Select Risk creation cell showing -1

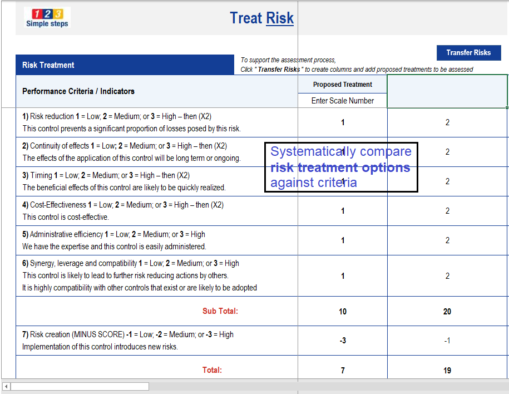(x=447, y=341)
